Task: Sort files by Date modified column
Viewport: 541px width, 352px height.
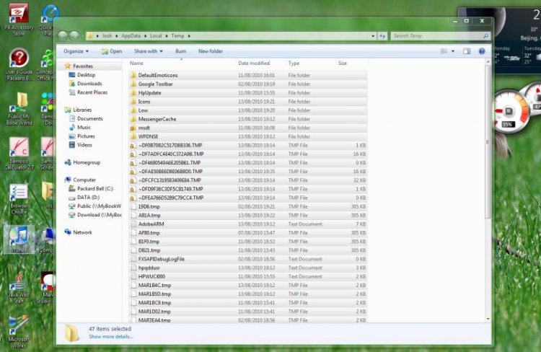Action: click(x=254, y=63)
